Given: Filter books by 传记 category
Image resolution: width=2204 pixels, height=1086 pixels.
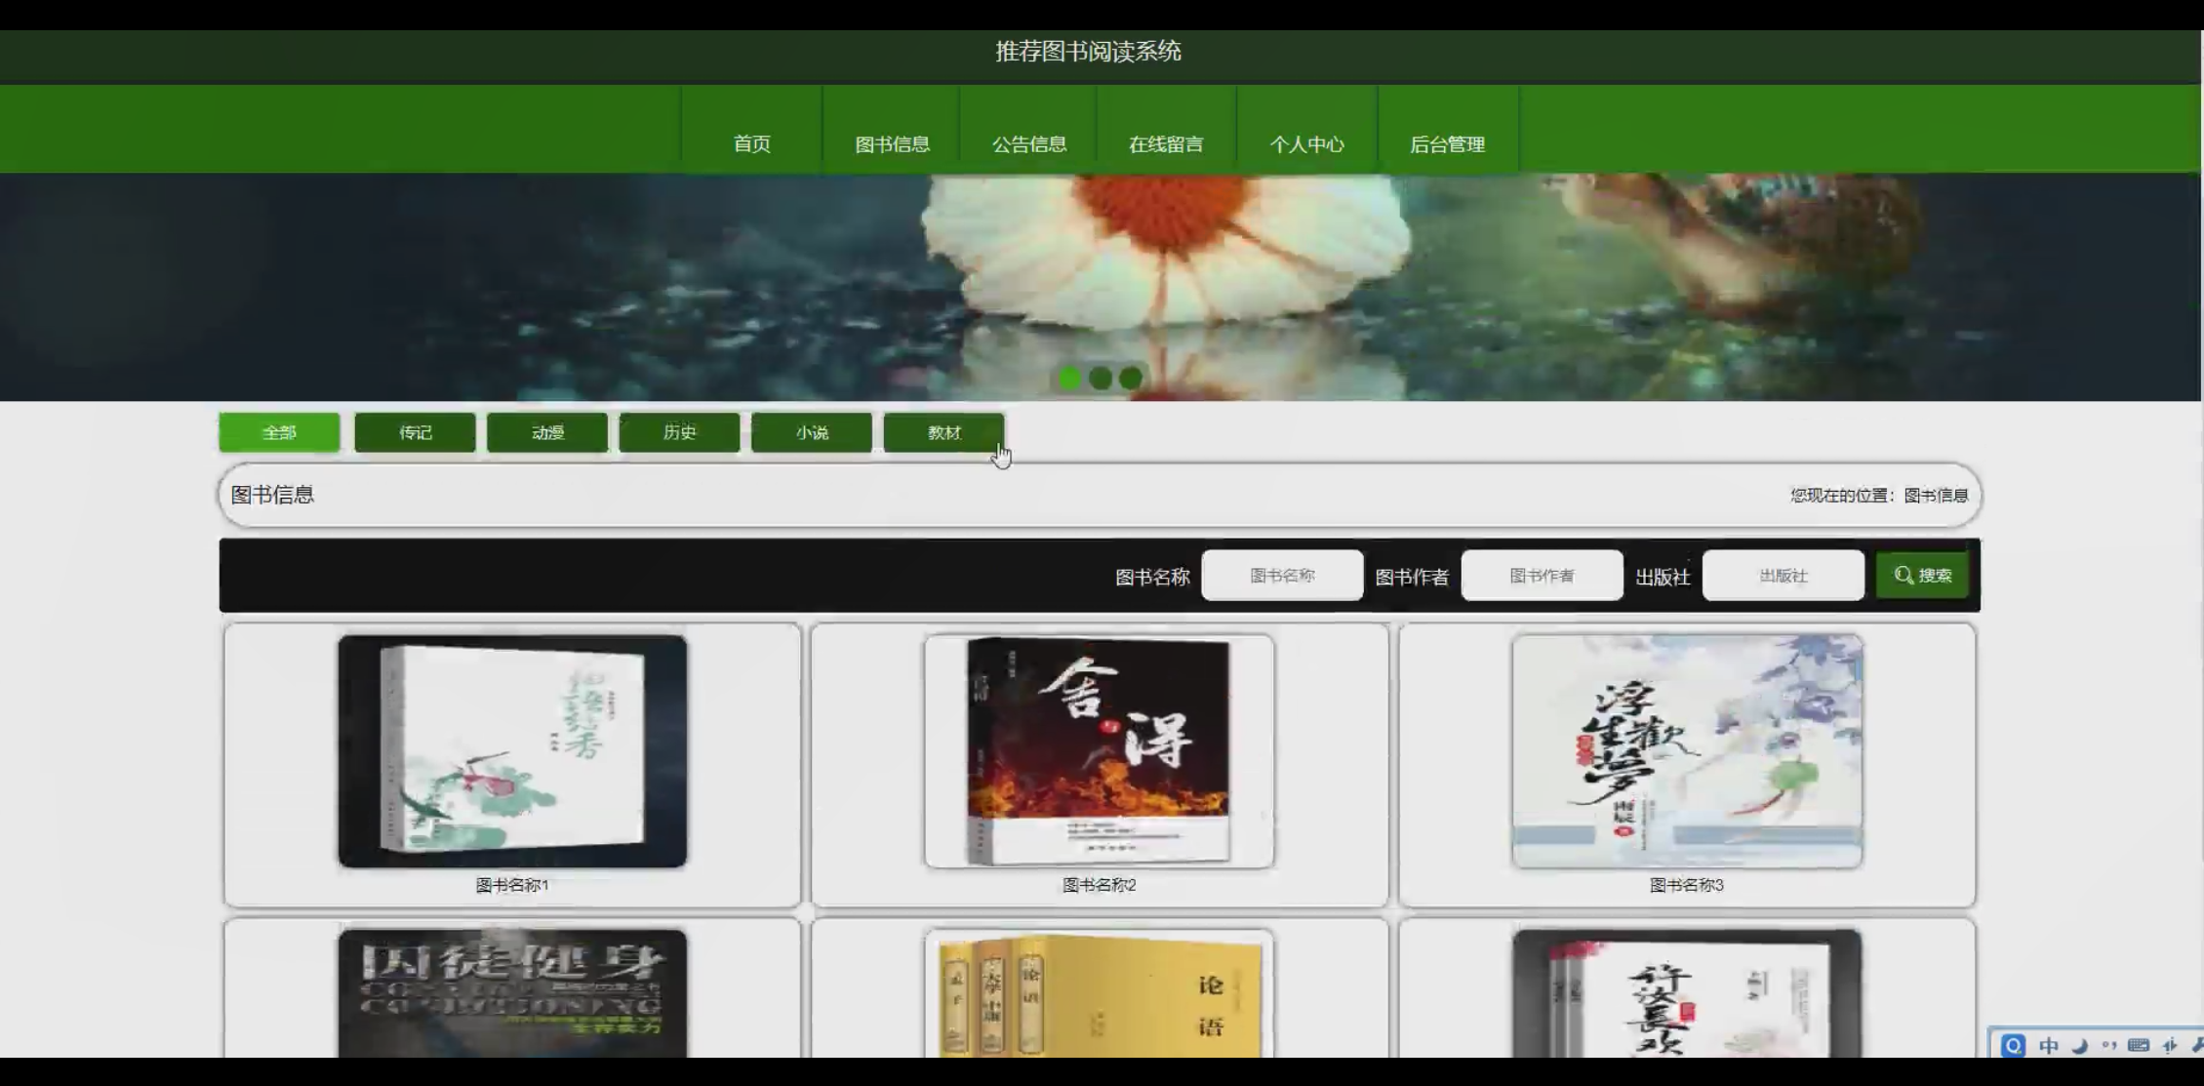Looking at the screenshot, I should point(415,432).
